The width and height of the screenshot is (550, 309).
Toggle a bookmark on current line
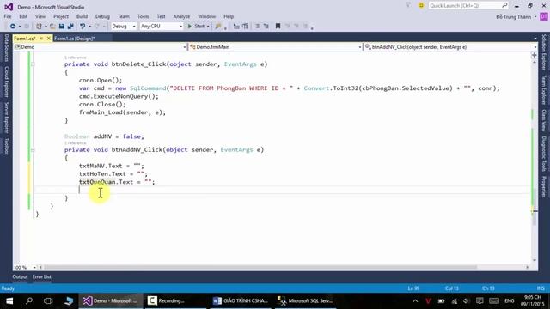pos(278,27)
